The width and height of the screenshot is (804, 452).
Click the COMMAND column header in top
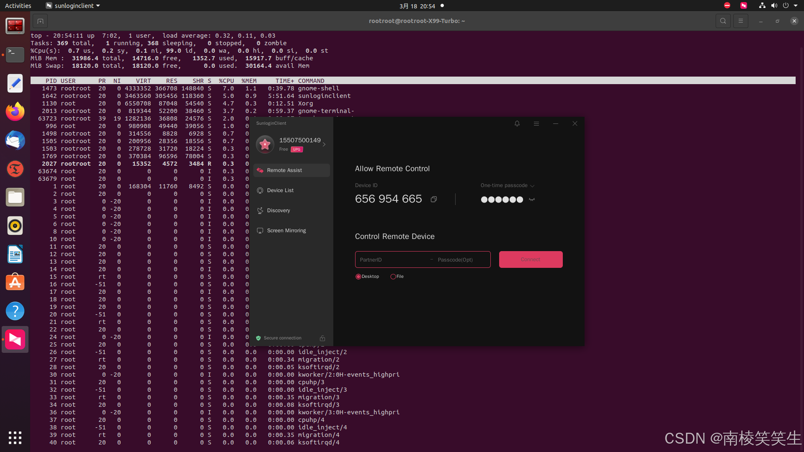[311, 81]
